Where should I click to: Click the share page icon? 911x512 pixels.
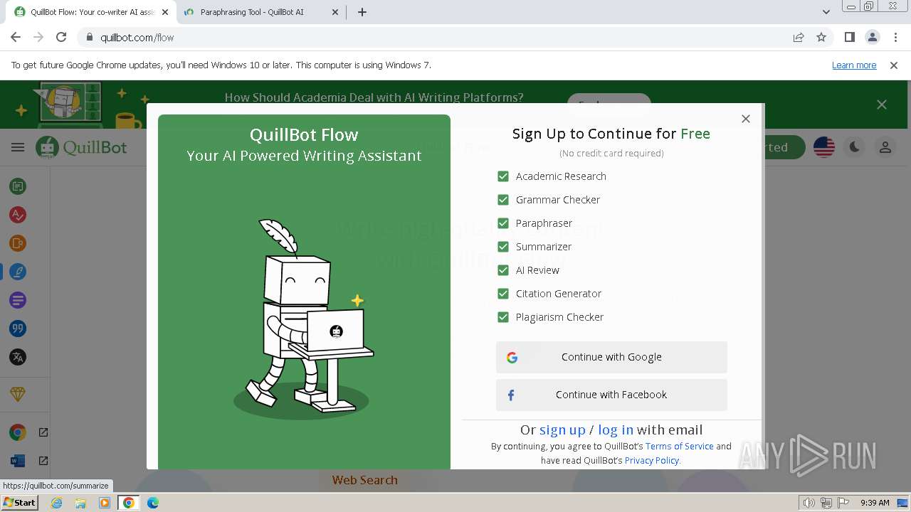click(x=799, y=38)
